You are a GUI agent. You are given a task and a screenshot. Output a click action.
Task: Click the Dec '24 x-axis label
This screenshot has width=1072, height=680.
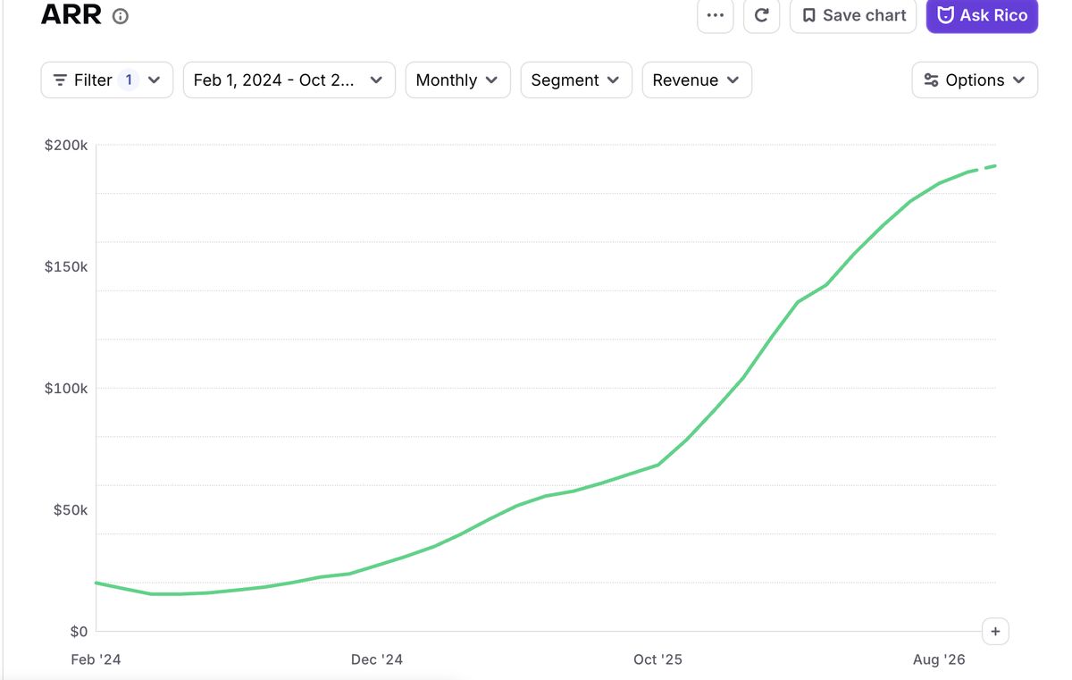click(377, 659)
